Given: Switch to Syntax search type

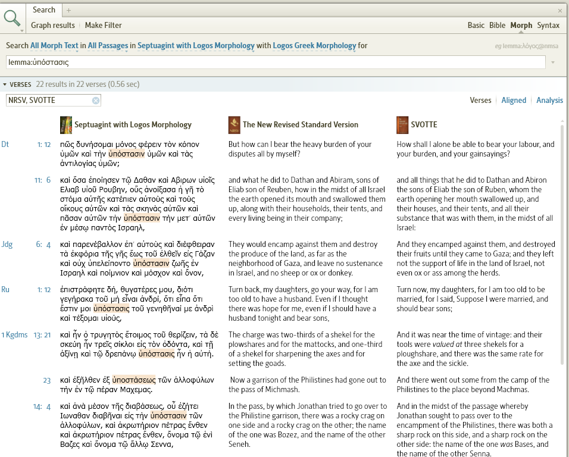Looking at the screenshot, I should tap(548, 26).
